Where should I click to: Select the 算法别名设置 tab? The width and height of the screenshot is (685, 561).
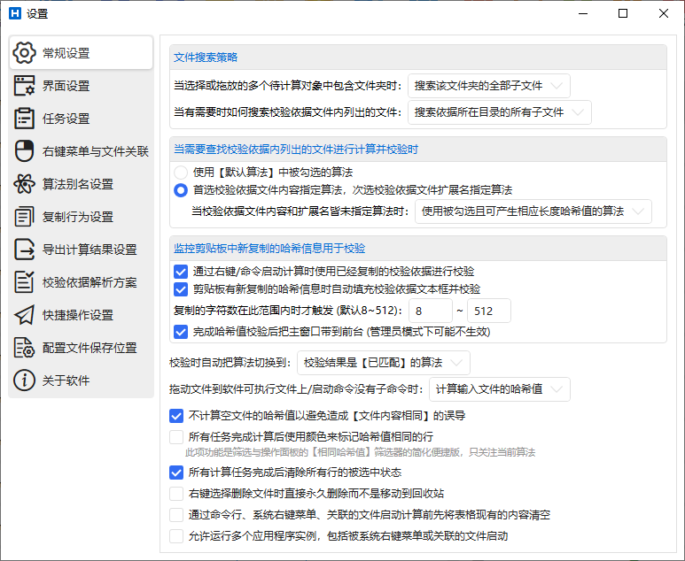point(82,184)
